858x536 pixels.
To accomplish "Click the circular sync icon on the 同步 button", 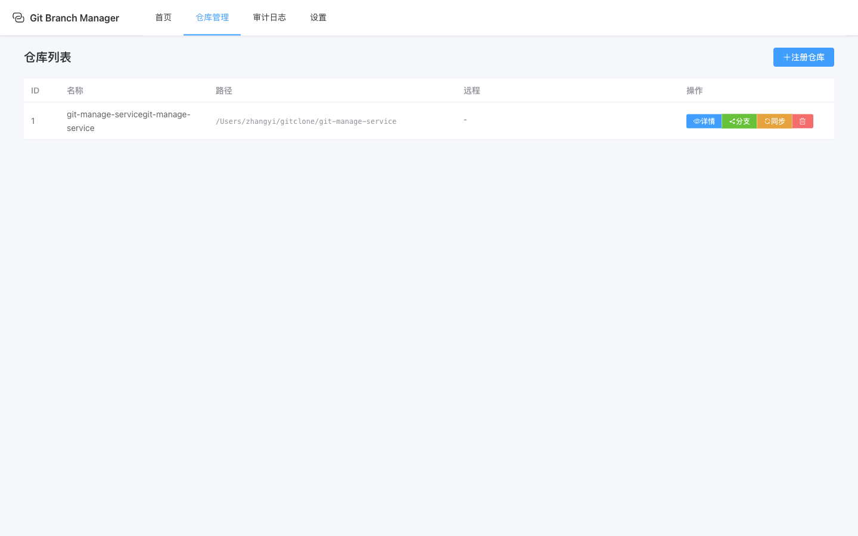I will coord(767,121).
